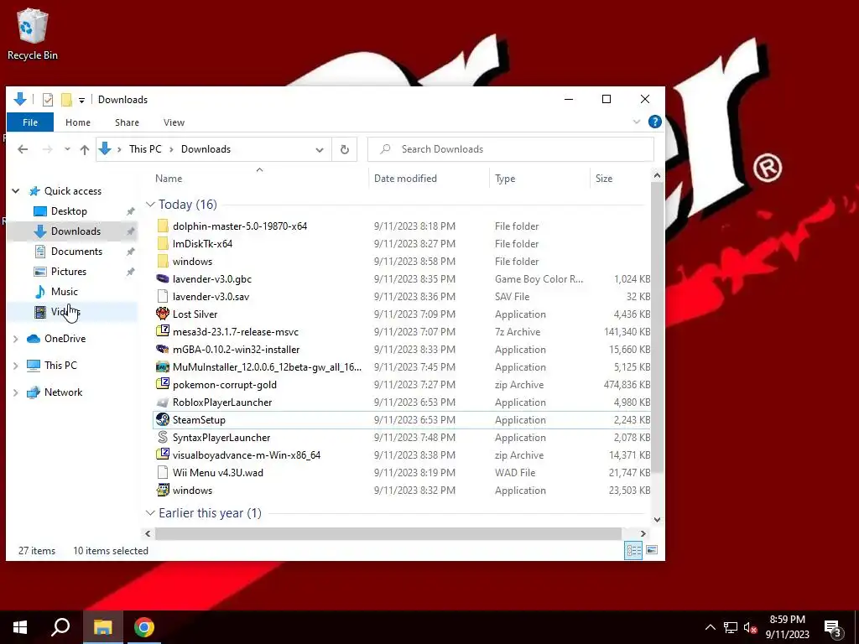Image resolution: width=859 pixels, height=644 pixels.
Task: Open Explorer Help icon
Action: pyautogui.click(x=654, y=122)
